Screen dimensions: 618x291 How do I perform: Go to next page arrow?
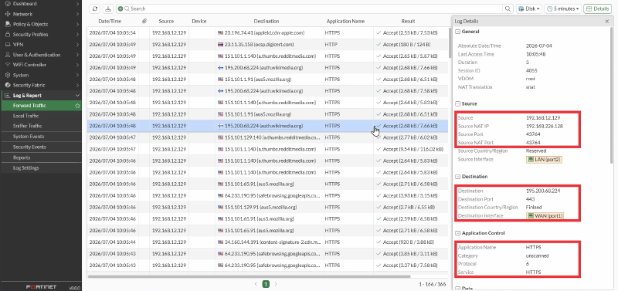pos(276,284)
